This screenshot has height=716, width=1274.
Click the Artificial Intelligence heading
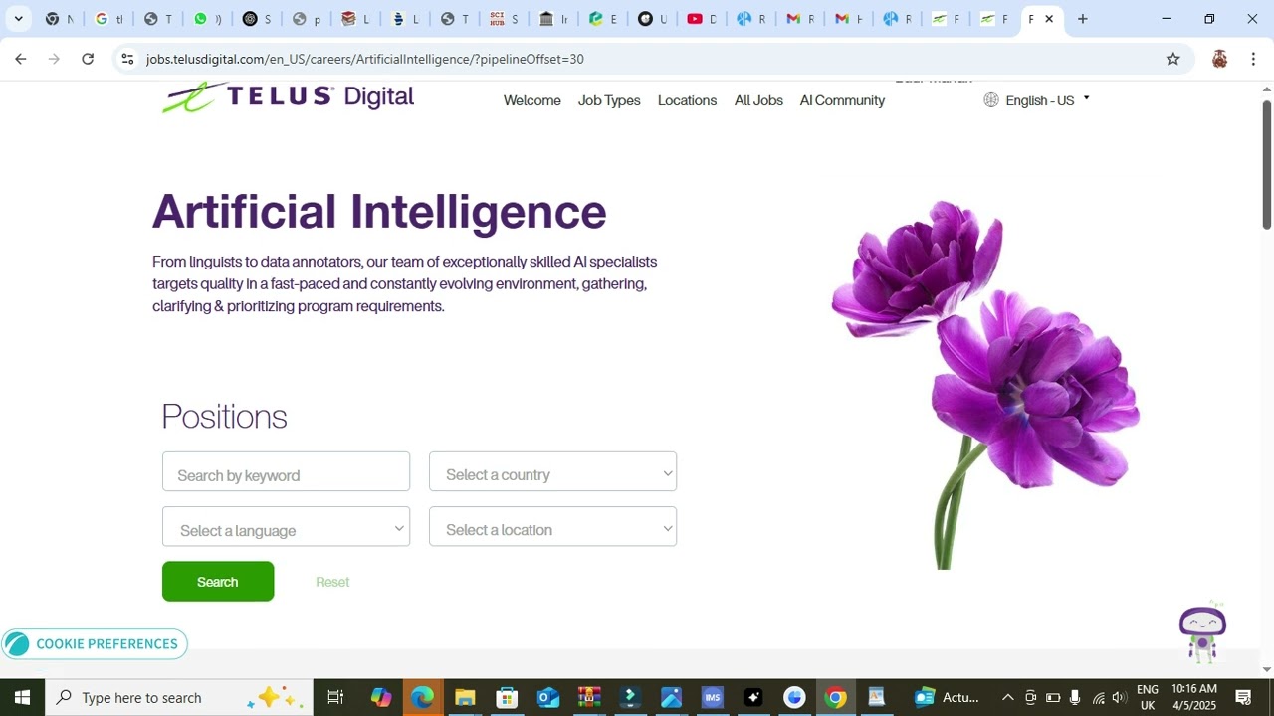point(379,211)
